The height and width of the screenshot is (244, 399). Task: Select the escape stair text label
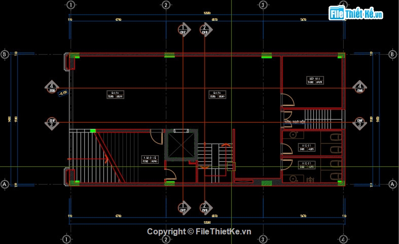pyautogui.click(x=295, y=122)
